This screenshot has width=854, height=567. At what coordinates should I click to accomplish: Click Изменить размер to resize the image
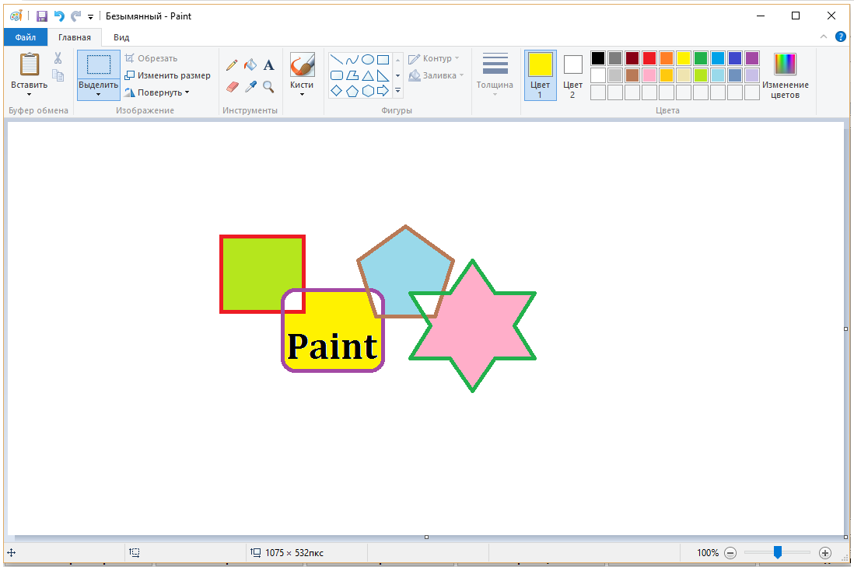click(x=167, y=75)
